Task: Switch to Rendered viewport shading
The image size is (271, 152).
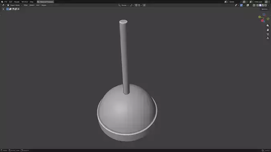Action: coord(266,5)
